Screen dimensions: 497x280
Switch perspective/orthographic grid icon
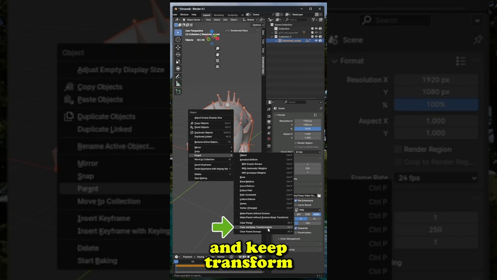pos(217,66)
